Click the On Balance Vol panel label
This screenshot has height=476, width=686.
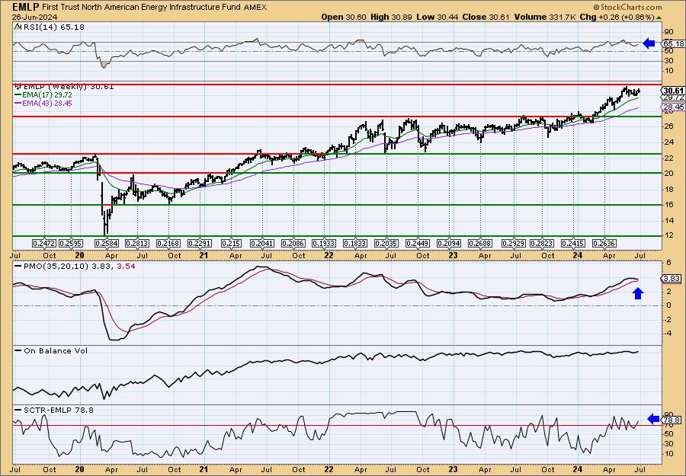pos(51,350)
